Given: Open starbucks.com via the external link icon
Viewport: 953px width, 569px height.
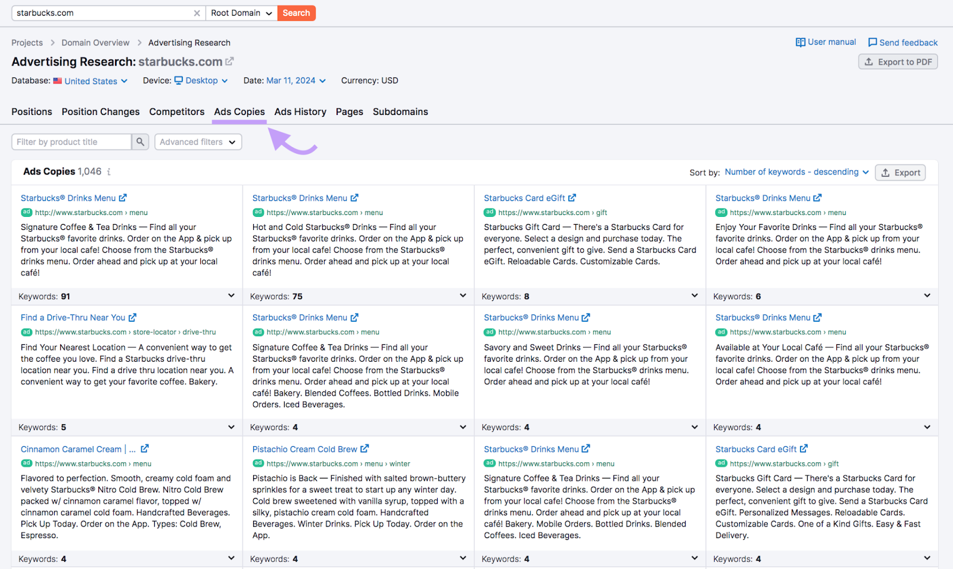Looking at the screenshot, I should pyautogui.click(x=230, y=61).
